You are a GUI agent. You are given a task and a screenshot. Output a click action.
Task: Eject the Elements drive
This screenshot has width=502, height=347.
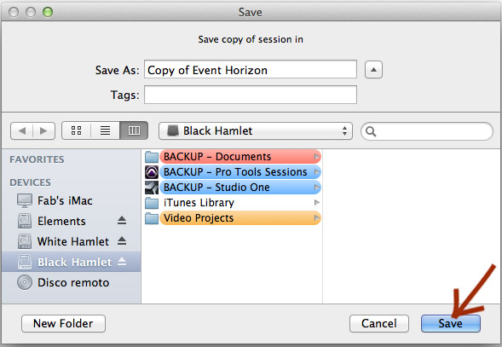tap(122, 221)
